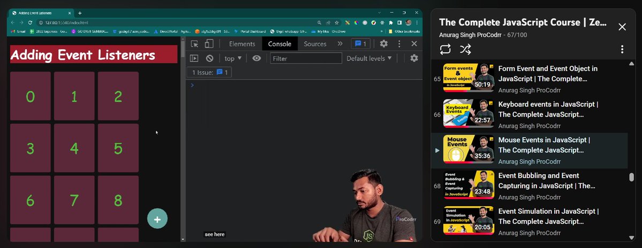Reload the browser page
The width and height of the screenshot is (642, 248).
pyautogui.click(x=30, y=23)
